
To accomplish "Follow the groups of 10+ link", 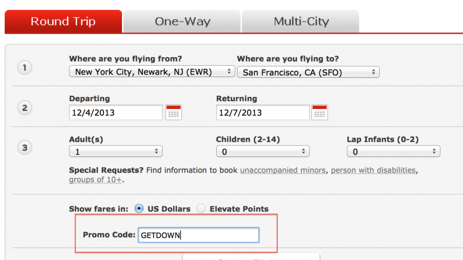I will [95, 180].
